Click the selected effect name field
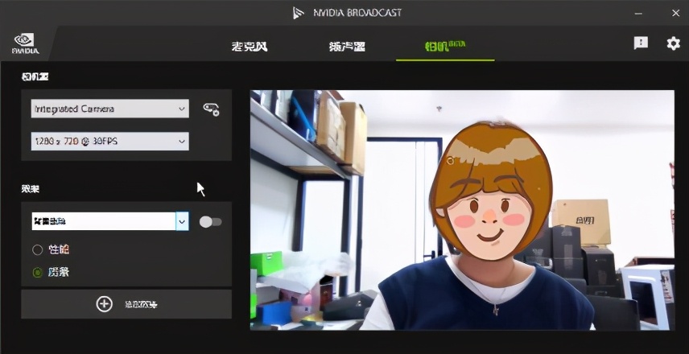Image resolution: width=689 pixels, height=354 pixels. coord(102,221)
